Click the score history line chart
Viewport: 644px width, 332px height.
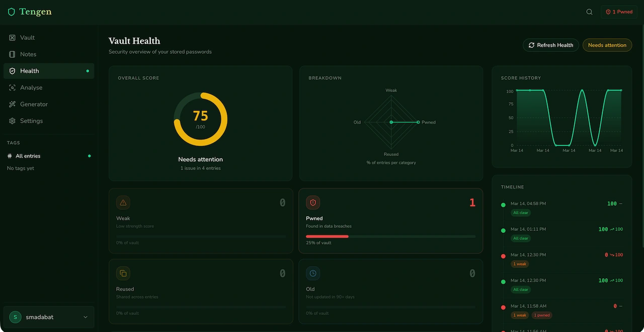(x=569, y=118)
